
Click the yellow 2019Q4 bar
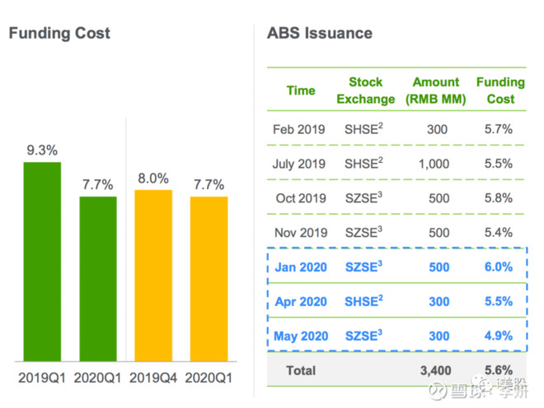pos(153,276)
